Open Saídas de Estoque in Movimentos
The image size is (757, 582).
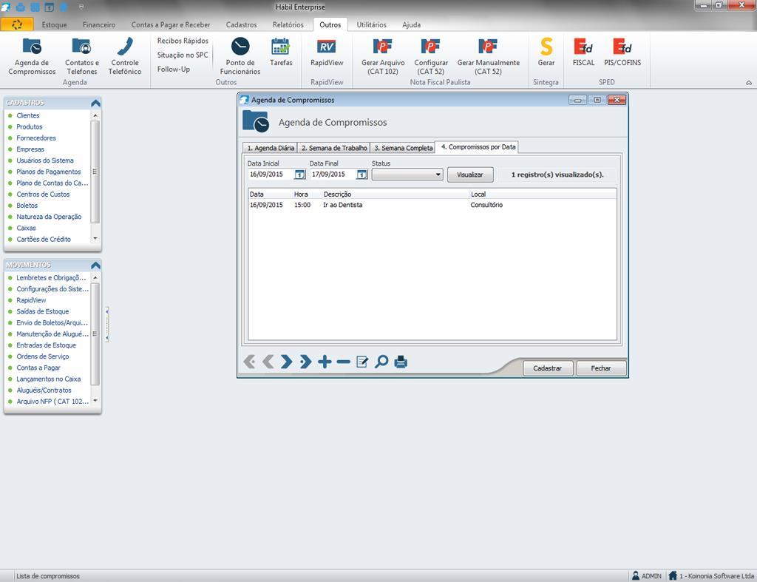(x=42, y=311)
